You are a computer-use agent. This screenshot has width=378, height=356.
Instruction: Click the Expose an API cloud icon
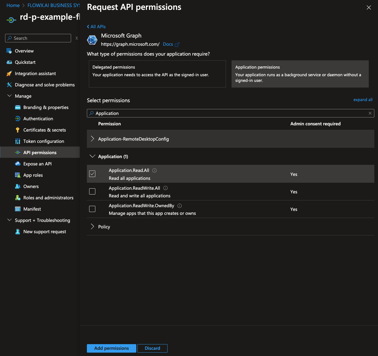point(17,164)
